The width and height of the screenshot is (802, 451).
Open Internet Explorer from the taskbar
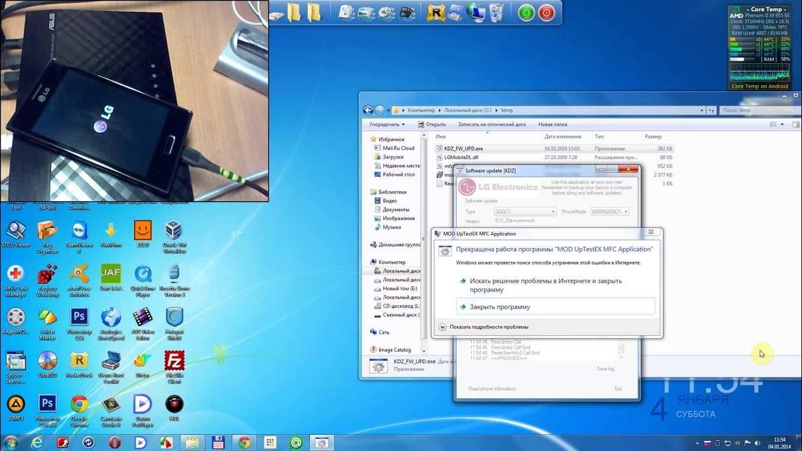click(x=37, y=442)
